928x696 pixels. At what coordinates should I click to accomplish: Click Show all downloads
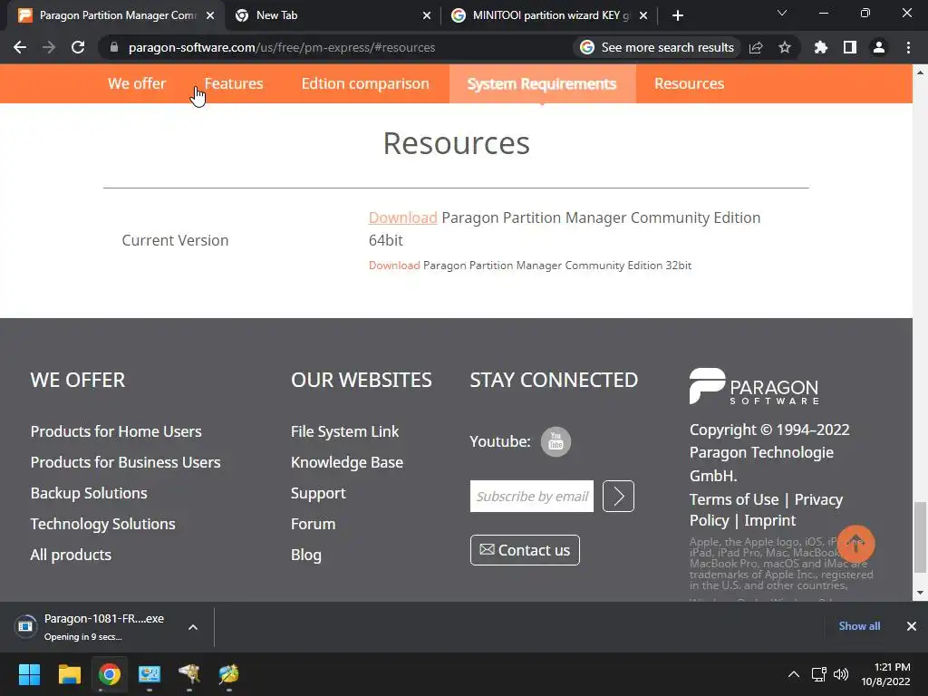click(859, 625)
